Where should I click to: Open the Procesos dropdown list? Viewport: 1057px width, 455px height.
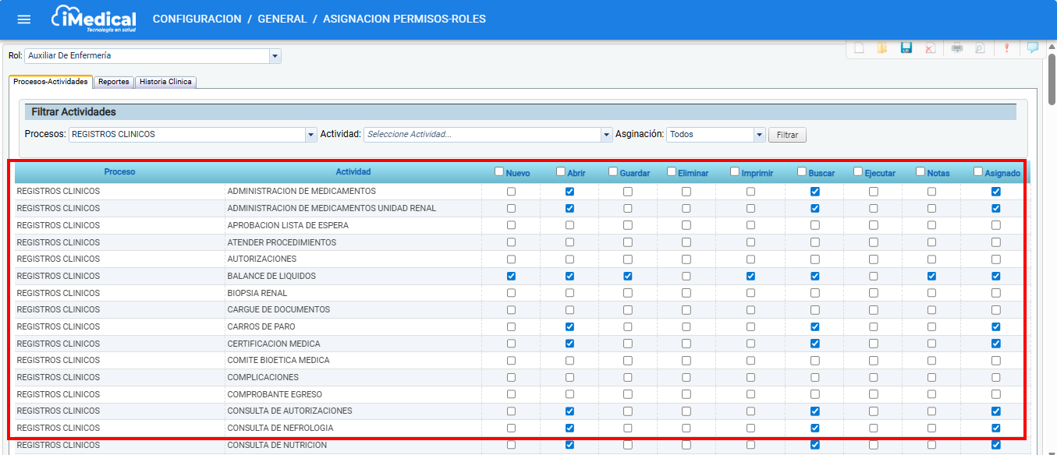[x=310, y=135]
